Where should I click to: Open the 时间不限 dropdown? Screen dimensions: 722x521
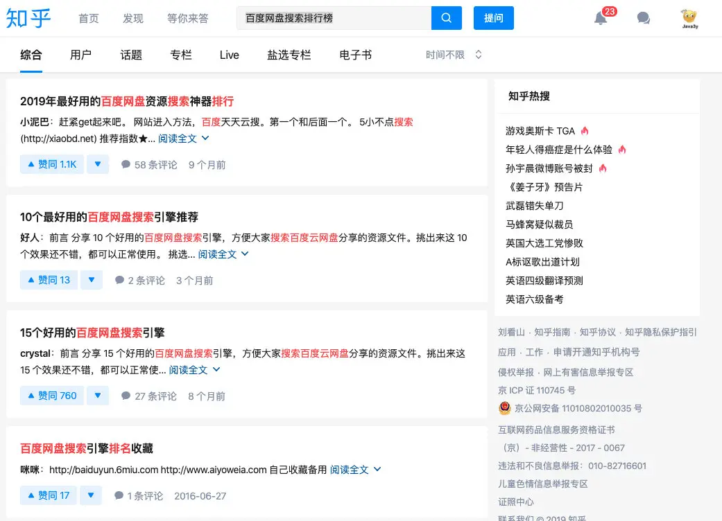click(x=454, y=53)
